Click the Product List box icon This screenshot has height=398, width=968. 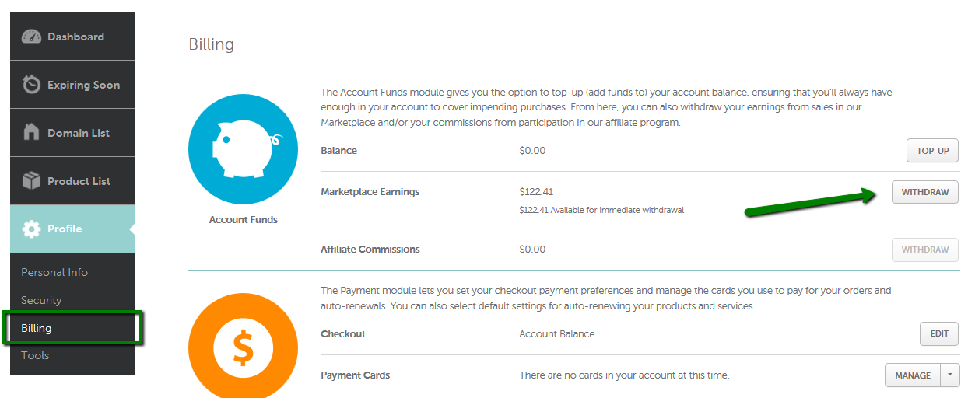(31, 181)
